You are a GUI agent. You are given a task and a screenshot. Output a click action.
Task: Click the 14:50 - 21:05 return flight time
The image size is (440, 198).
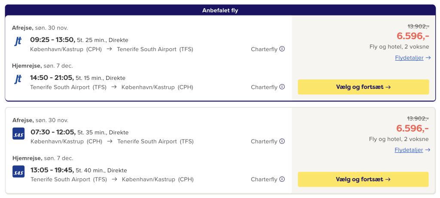(x=52, y=78)
